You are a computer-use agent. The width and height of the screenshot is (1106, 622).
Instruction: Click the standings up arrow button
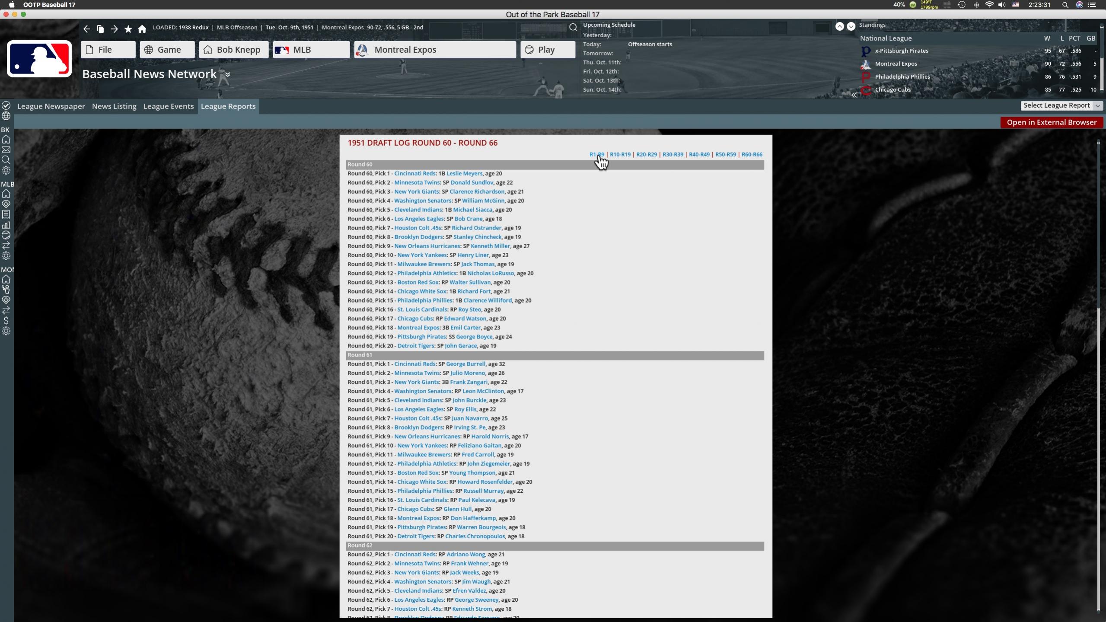pyautogui.click(x=839, y=26)
